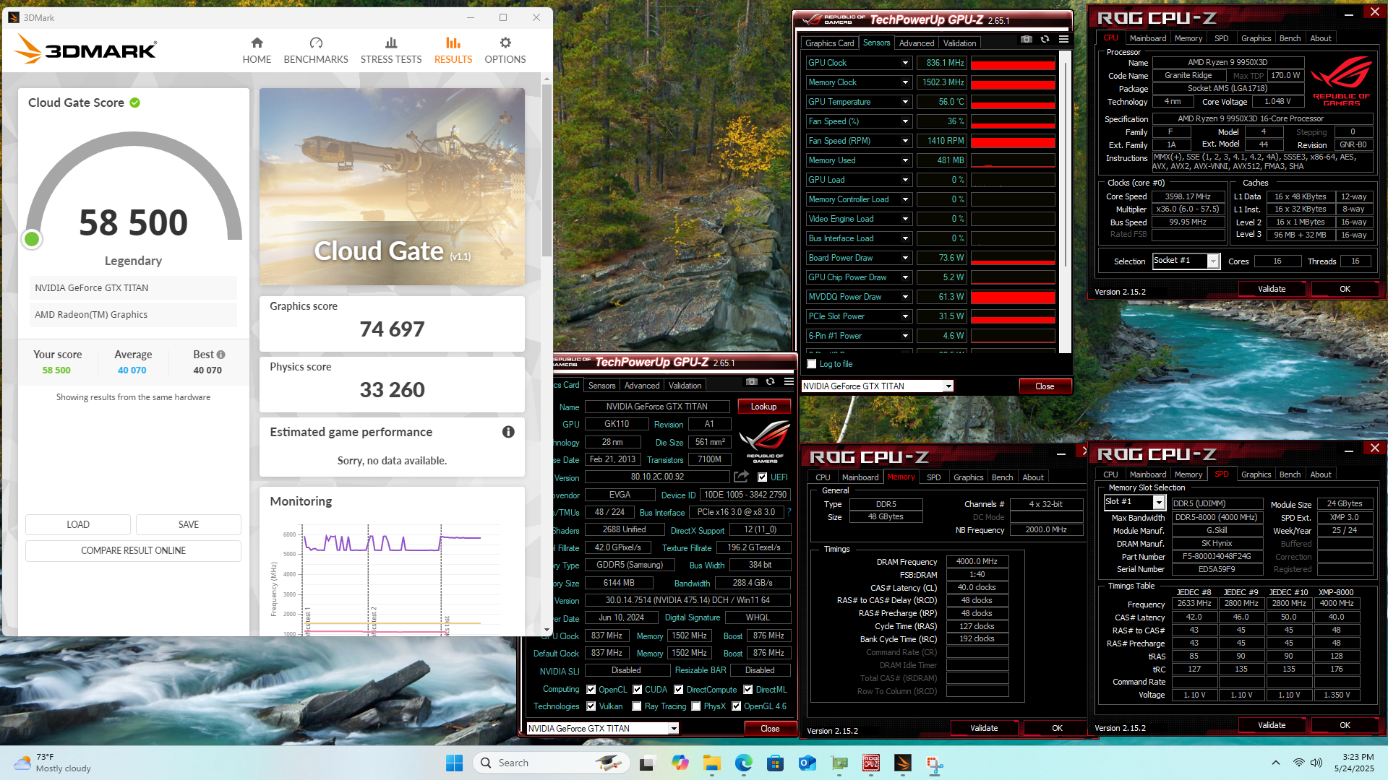
Task: Switch to Validation tab in GPU-Z Sensors window
Action: [960, 43]
